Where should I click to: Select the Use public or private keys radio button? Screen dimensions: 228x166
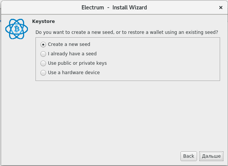tap(43, 63)
